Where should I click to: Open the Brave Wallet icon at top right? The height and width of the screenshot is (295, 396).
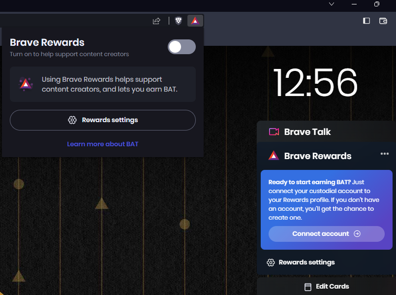[x=383, y=21]
